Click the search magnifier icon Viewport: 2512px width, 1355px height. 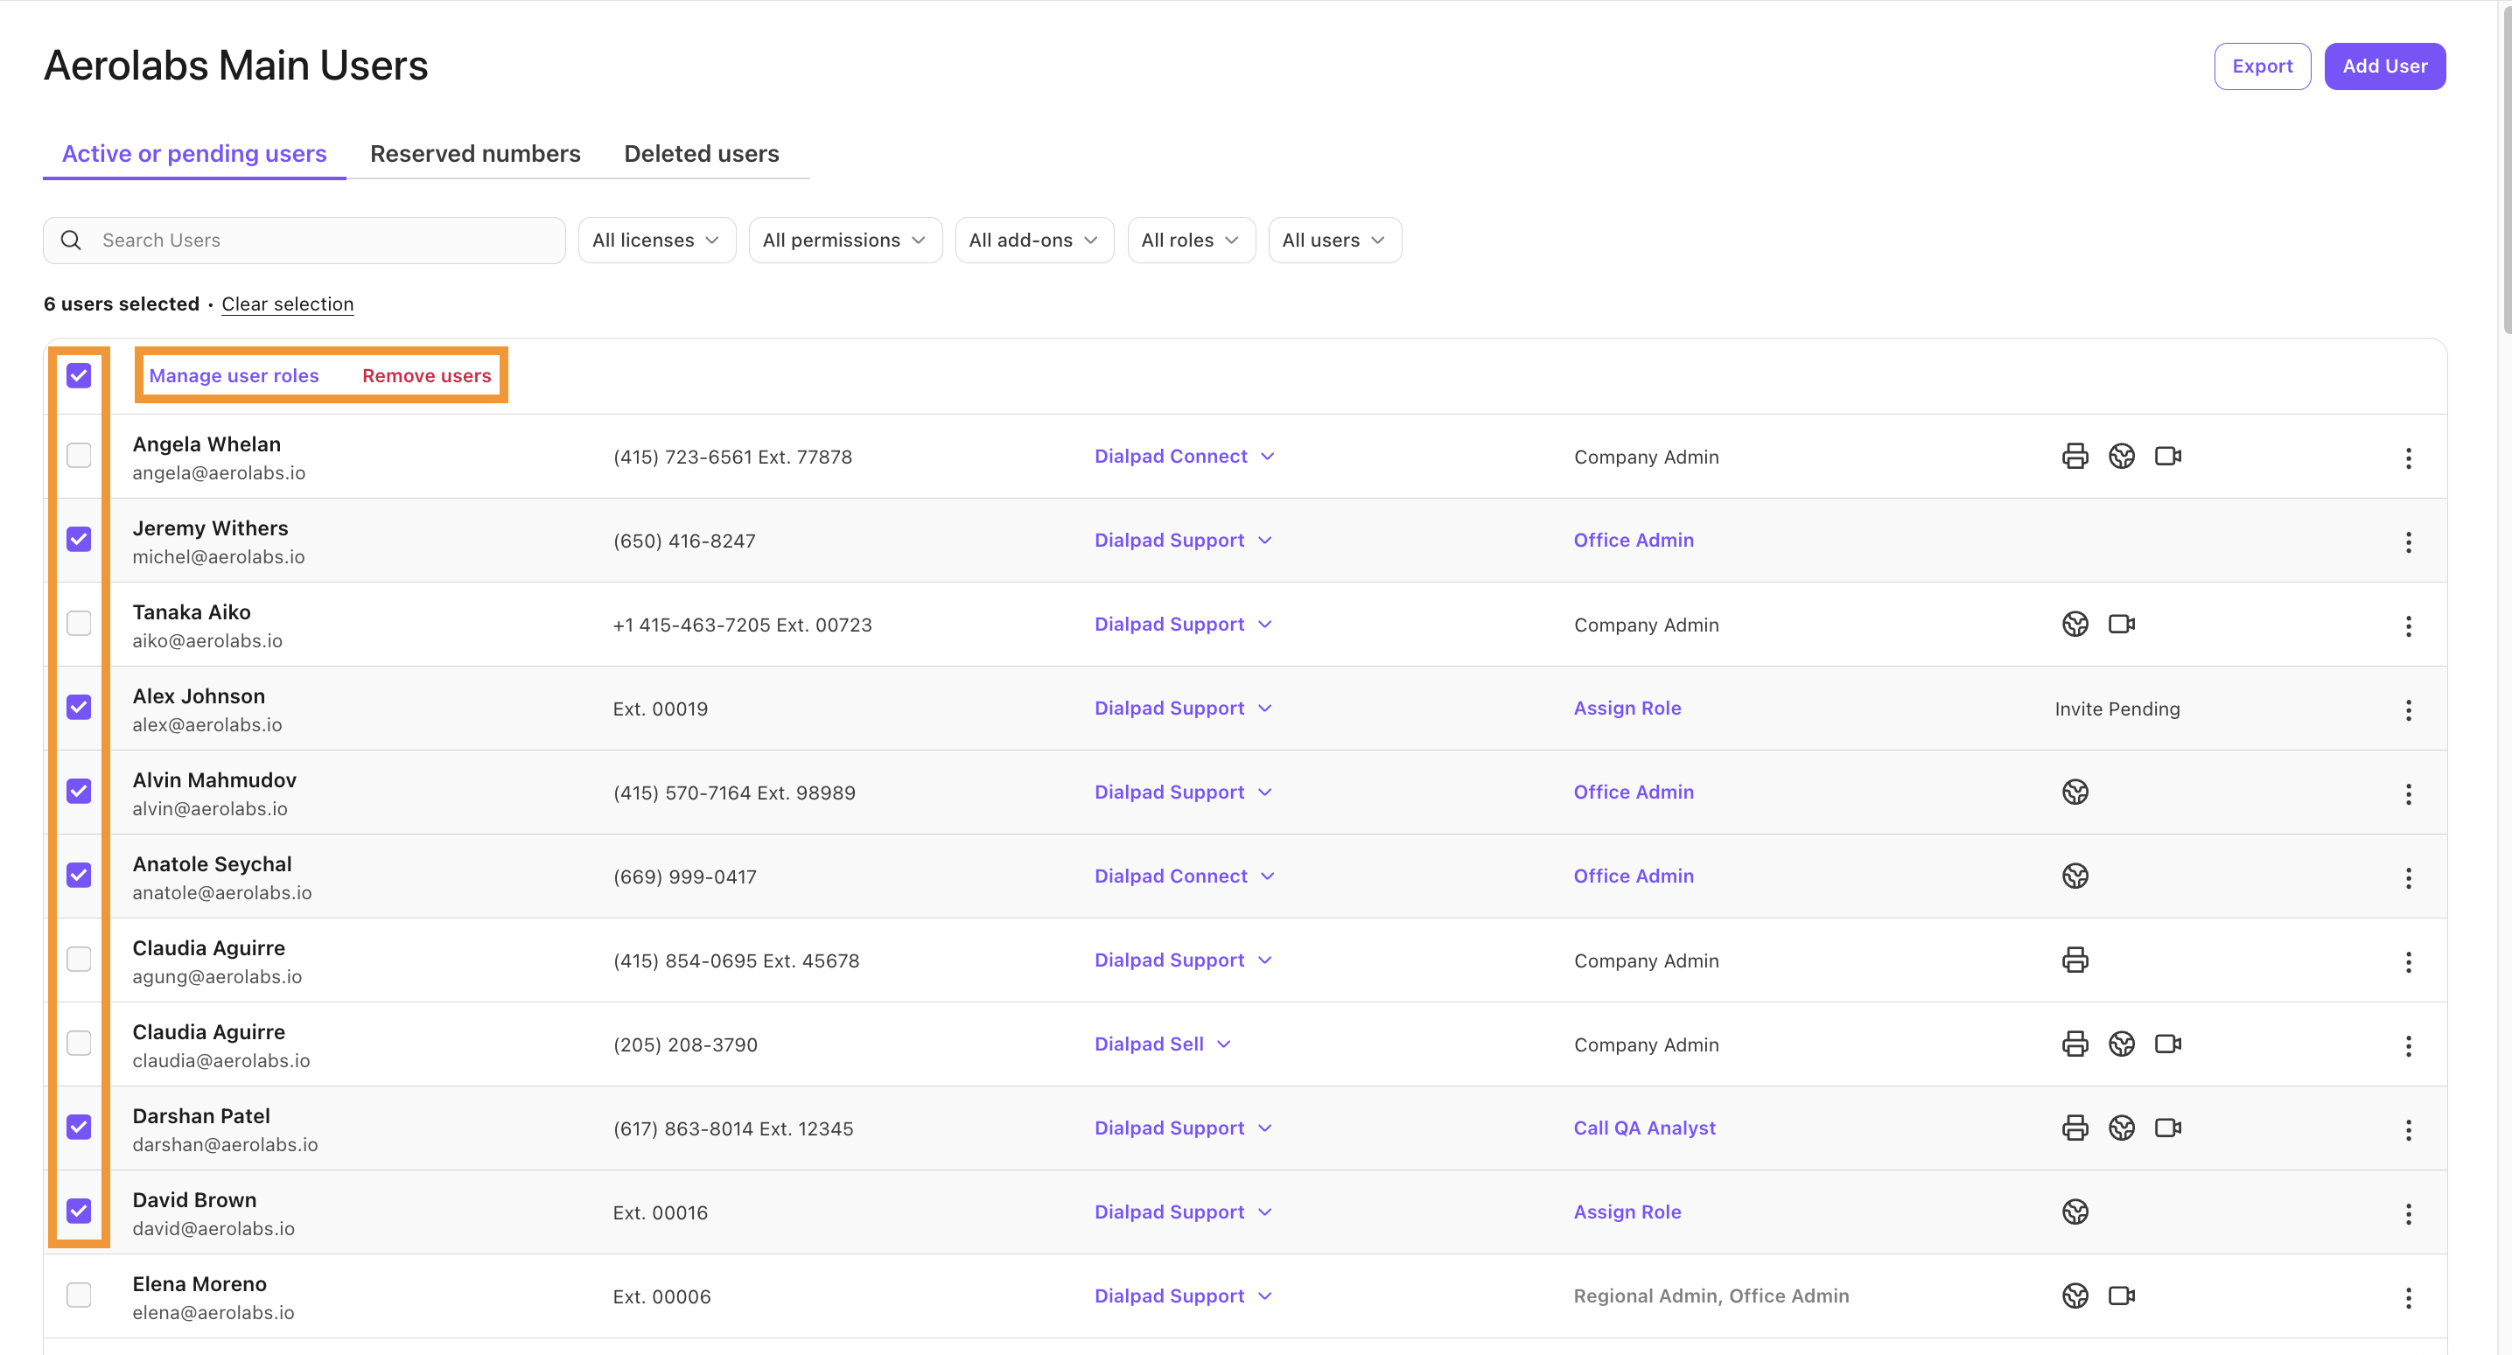click(x=71, y=240)
